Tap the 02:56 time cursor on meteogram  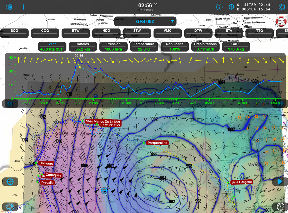coord(79,56)
